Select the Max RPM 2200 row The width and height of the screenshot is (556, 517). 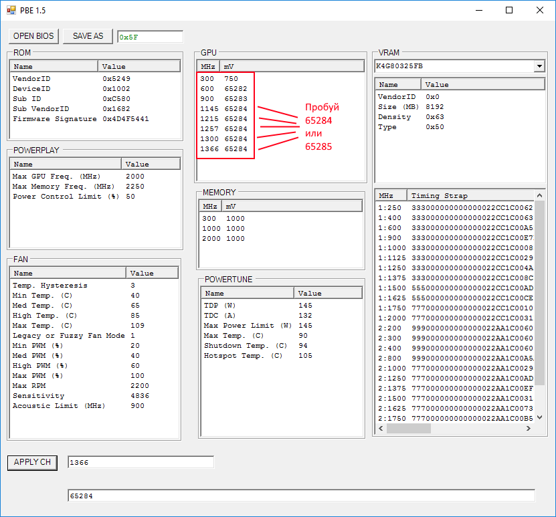pyautogui.click(x=94, y=385)
